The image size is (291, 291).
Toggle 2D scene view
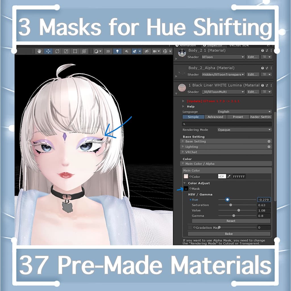pos(108,51)
